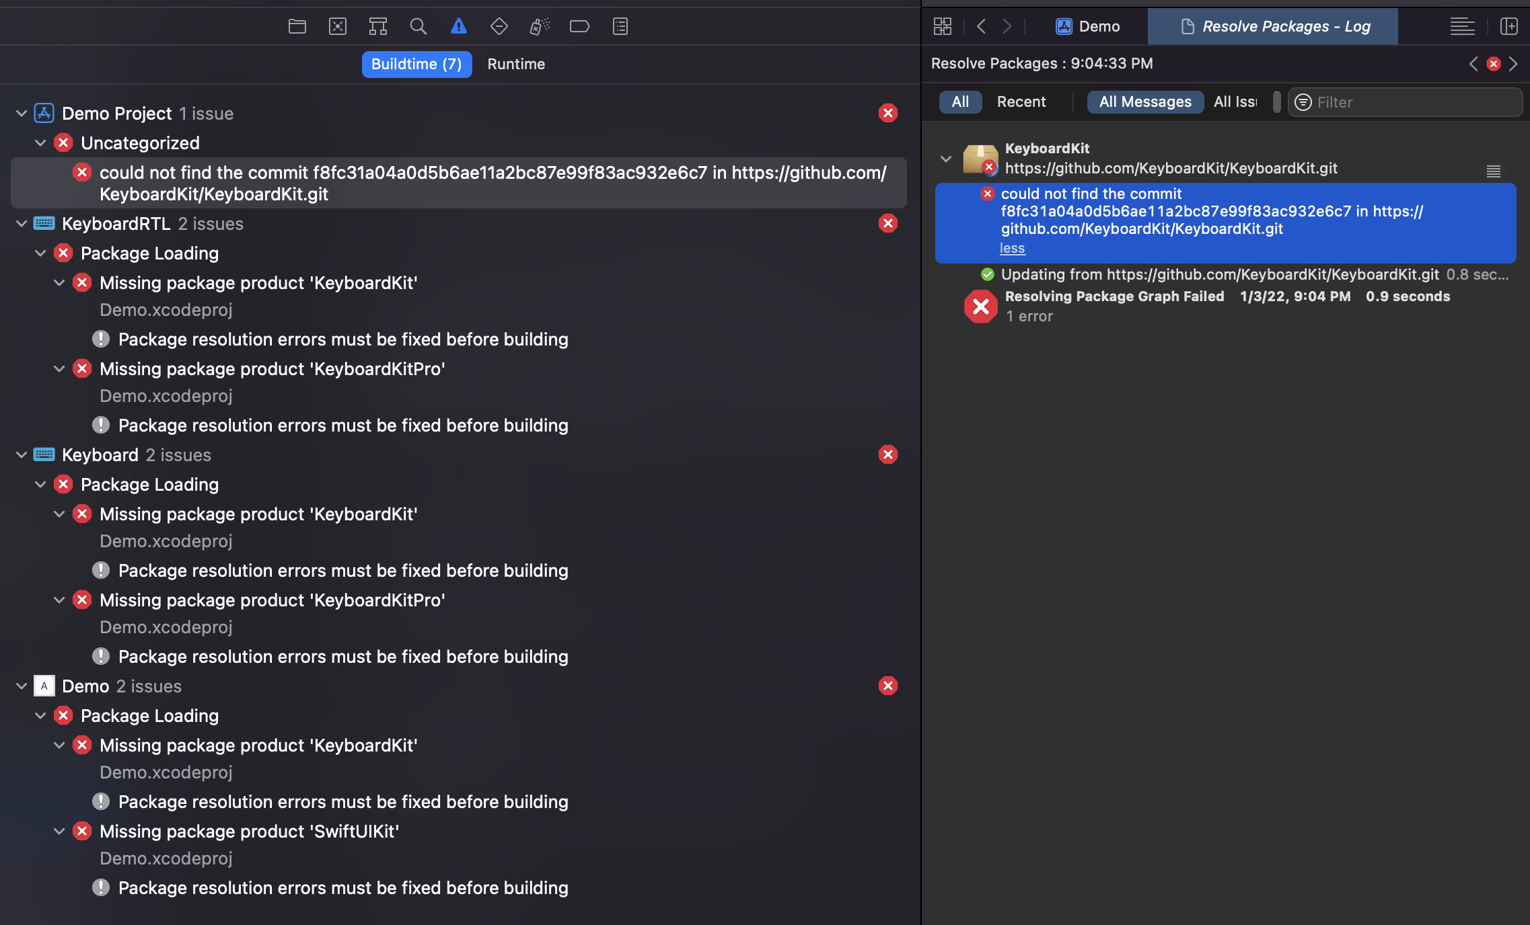
Task: Switch filter from All to Recent
Action: click(1021, 102)
